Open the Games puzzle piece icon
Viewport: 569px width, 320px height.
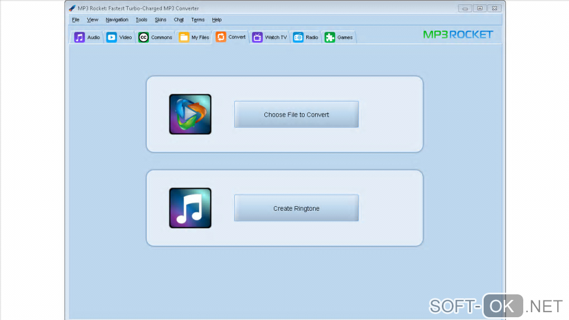click(x=330, y=37)
